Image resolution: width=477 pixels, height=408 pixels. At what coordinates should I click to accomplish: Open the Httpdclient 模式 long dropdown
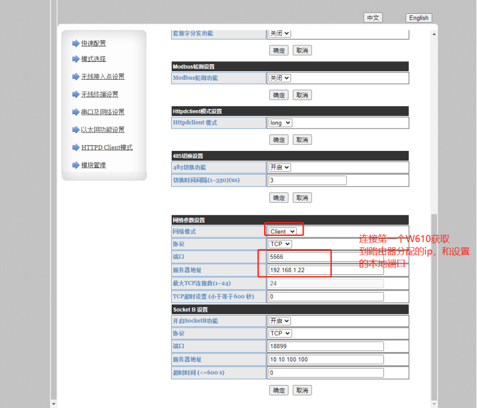pyautogui.click(x=280, y=123)
